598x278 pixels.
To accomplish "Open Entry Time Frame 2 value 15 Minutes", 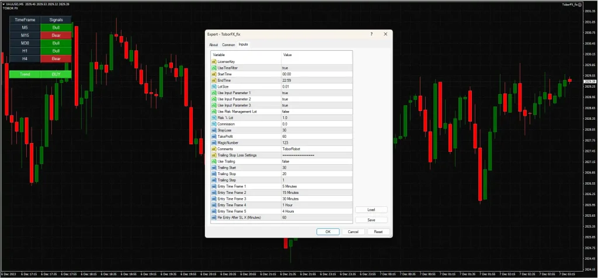I will tap(317, 193).
